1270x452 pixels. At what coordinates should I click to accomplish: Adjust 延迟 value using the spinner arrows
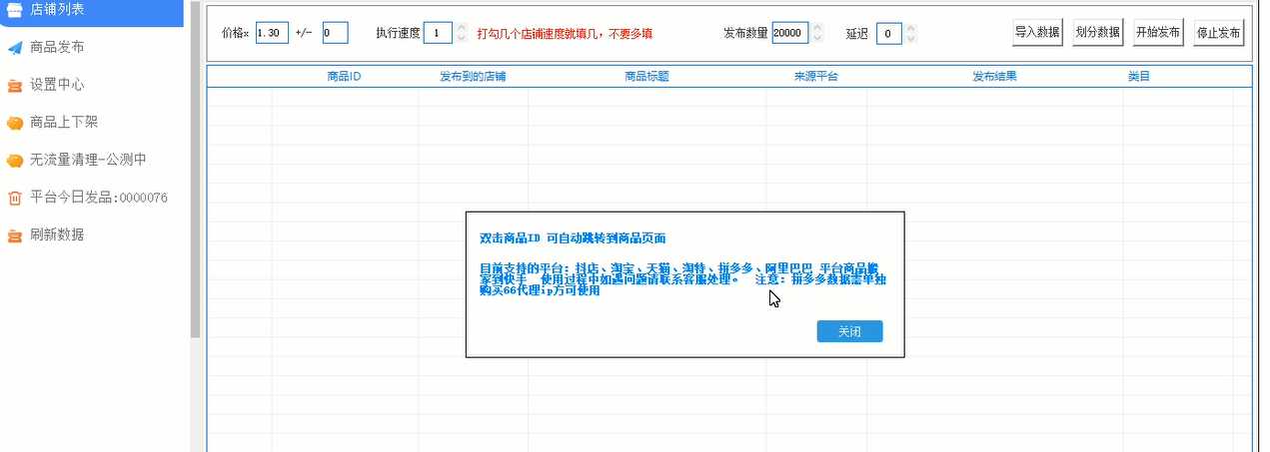(x=911, y=28)
